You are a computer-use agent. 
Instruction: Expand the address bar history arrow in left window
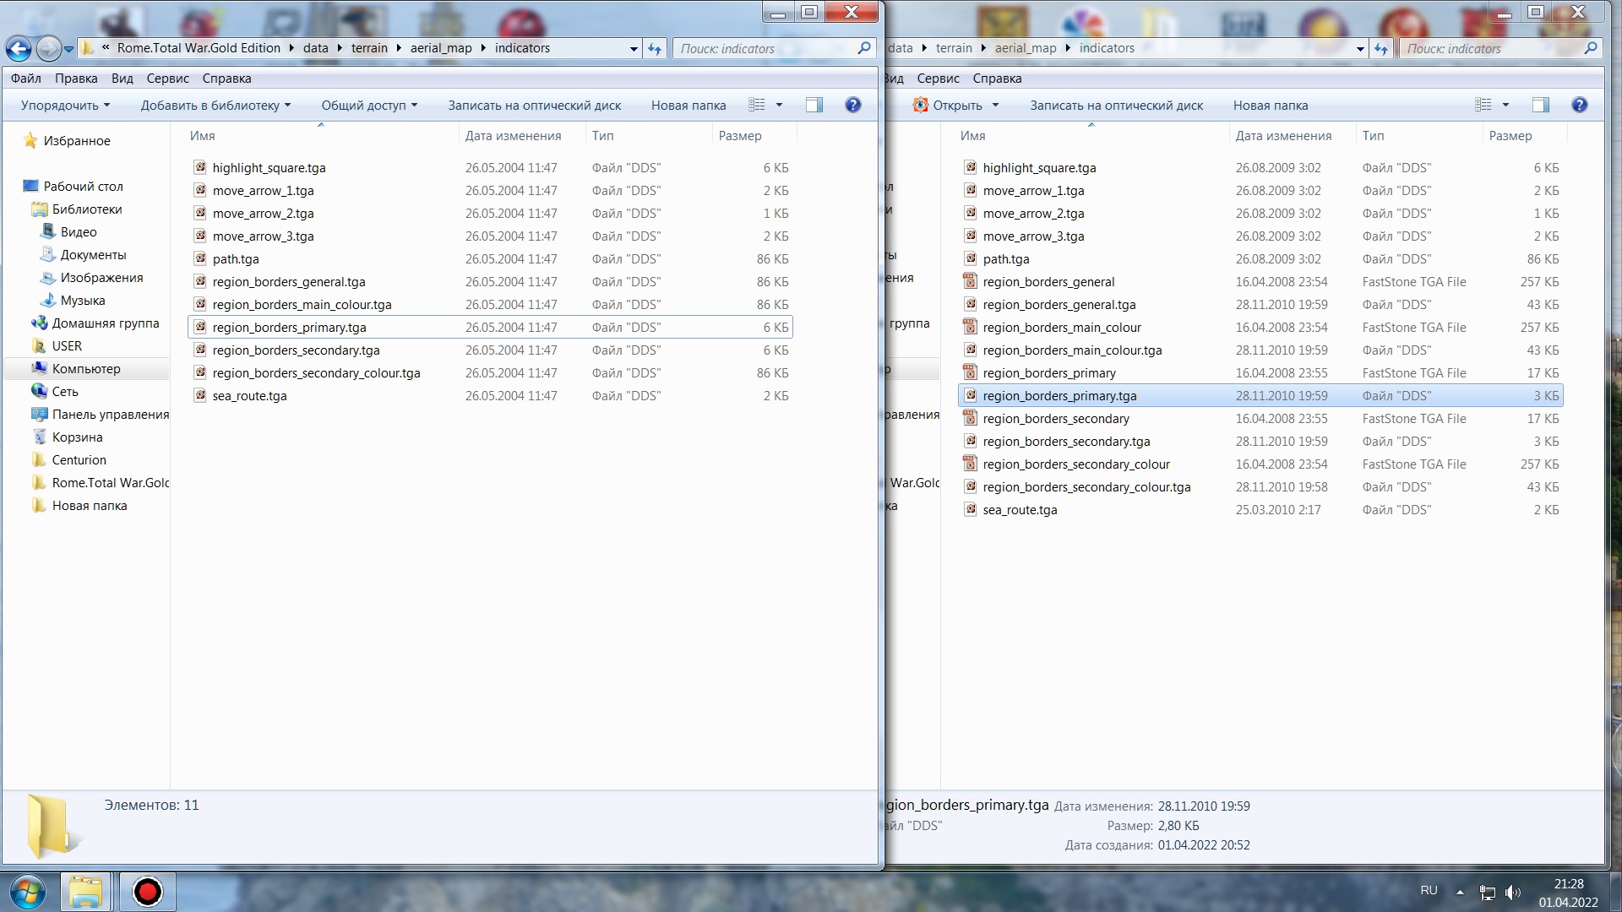coord(634,49)
